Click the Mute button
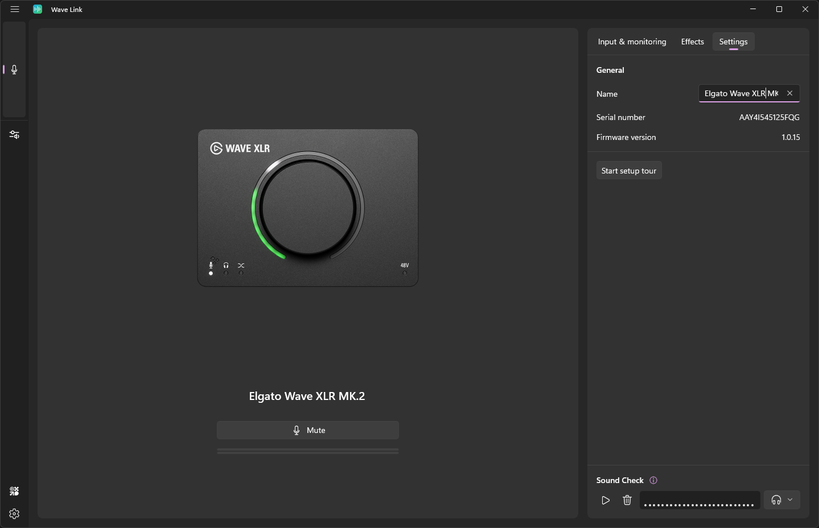The height and width of the screenshot is (528, 819). 307,430
